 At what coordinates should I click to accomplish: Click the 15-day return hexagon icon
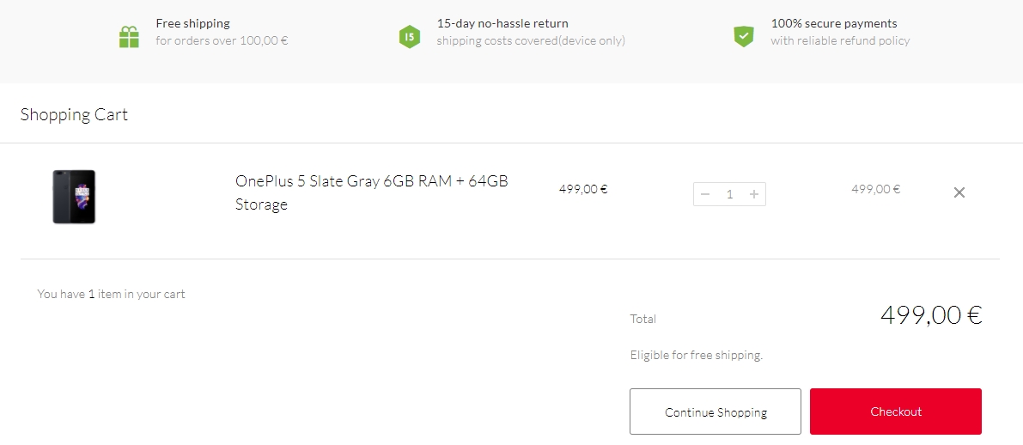pos(410,37)
